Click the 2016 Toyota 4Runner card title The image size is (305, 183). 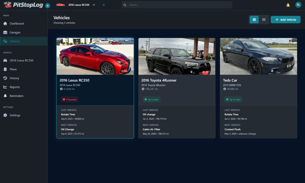tap(159, 80)
